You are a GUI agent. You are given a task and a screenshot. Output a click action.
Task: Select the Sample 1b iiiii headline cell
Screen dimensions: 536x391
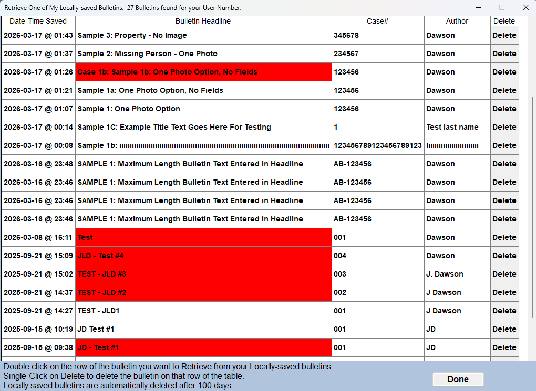click(203, 145)
